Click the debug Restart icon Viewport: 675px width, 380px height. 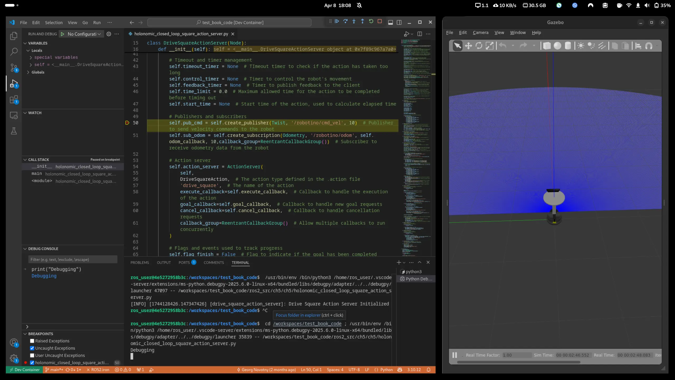click(x=371, y=22)
